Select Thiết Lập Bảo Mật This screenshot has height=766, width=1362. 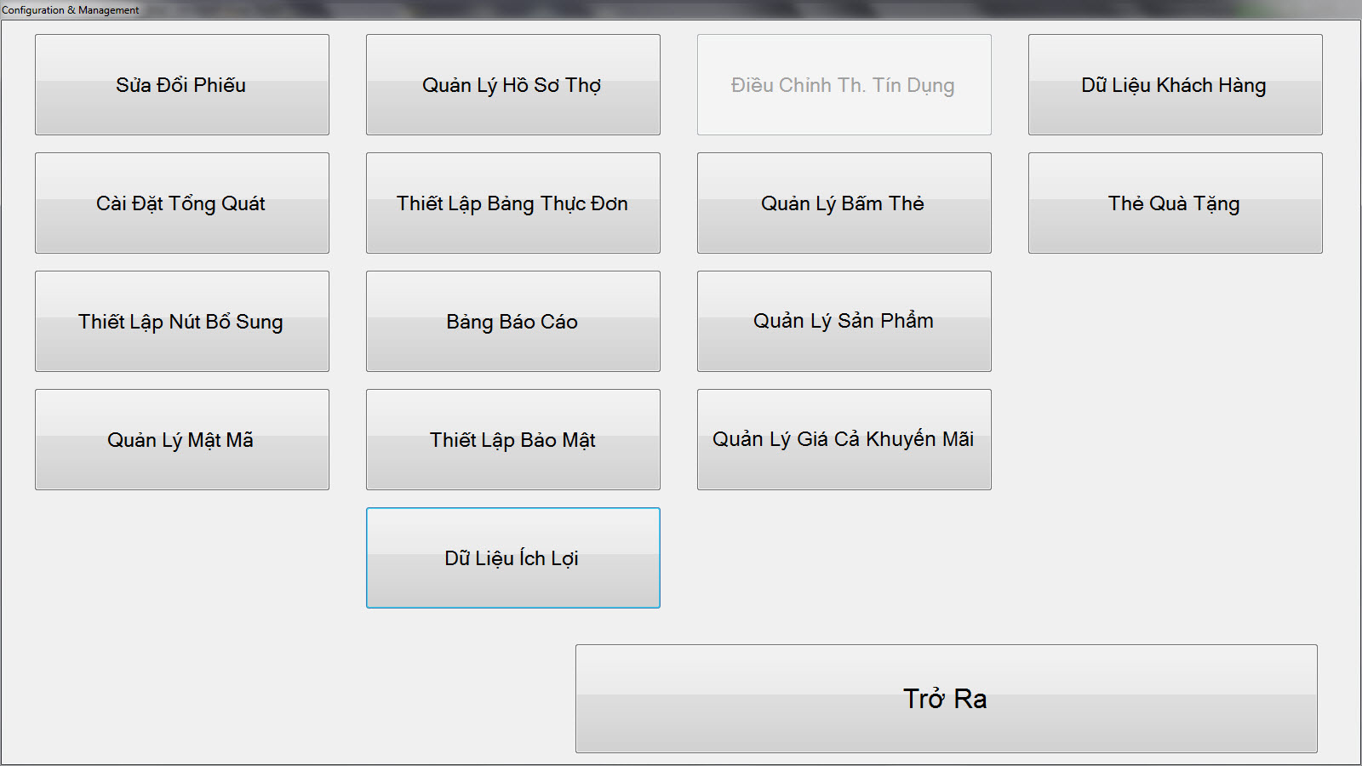pos(512,440)
